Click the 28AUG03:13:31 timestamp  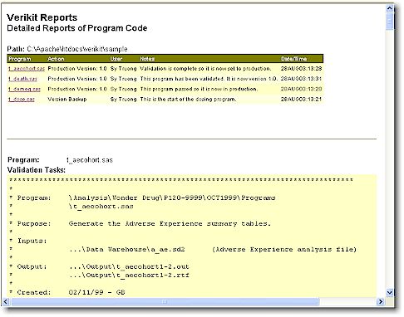pos(301,79)
